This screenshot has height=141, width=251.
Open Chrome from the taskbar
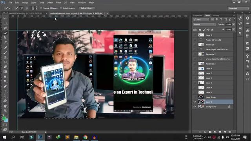coord(85,137)
